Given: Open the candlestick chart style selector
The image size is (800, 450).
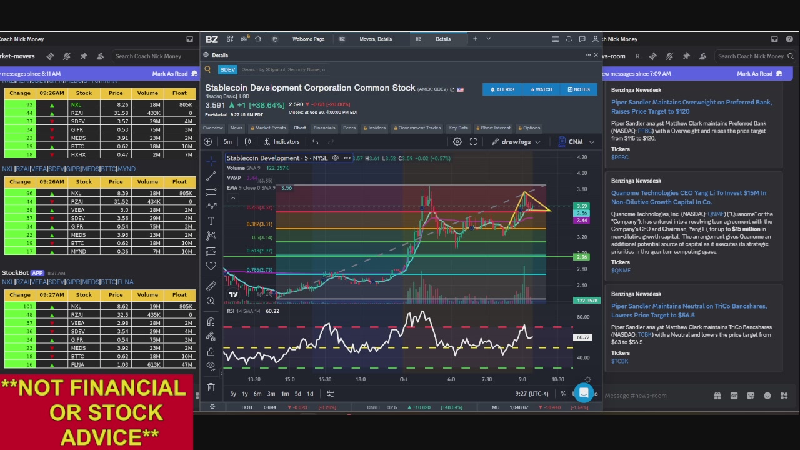Looking at the screenshot, I should [247, 142].
